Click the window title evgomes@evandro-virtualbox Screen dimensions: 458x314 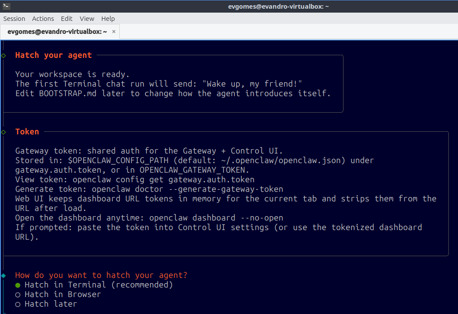coord(278,7)
